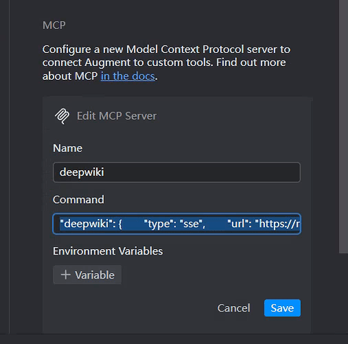The width and height of the screenshot is (348, 344).
Task: Click the vertical scrollbar thumb
Action: [x=343, y=126]
